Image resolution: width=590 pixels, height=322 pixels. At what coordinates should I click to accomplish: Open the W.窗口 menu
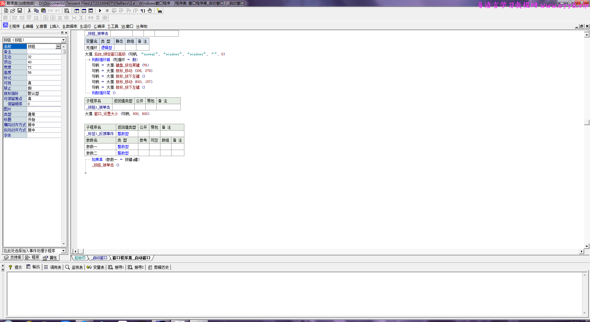coord(127,26)
